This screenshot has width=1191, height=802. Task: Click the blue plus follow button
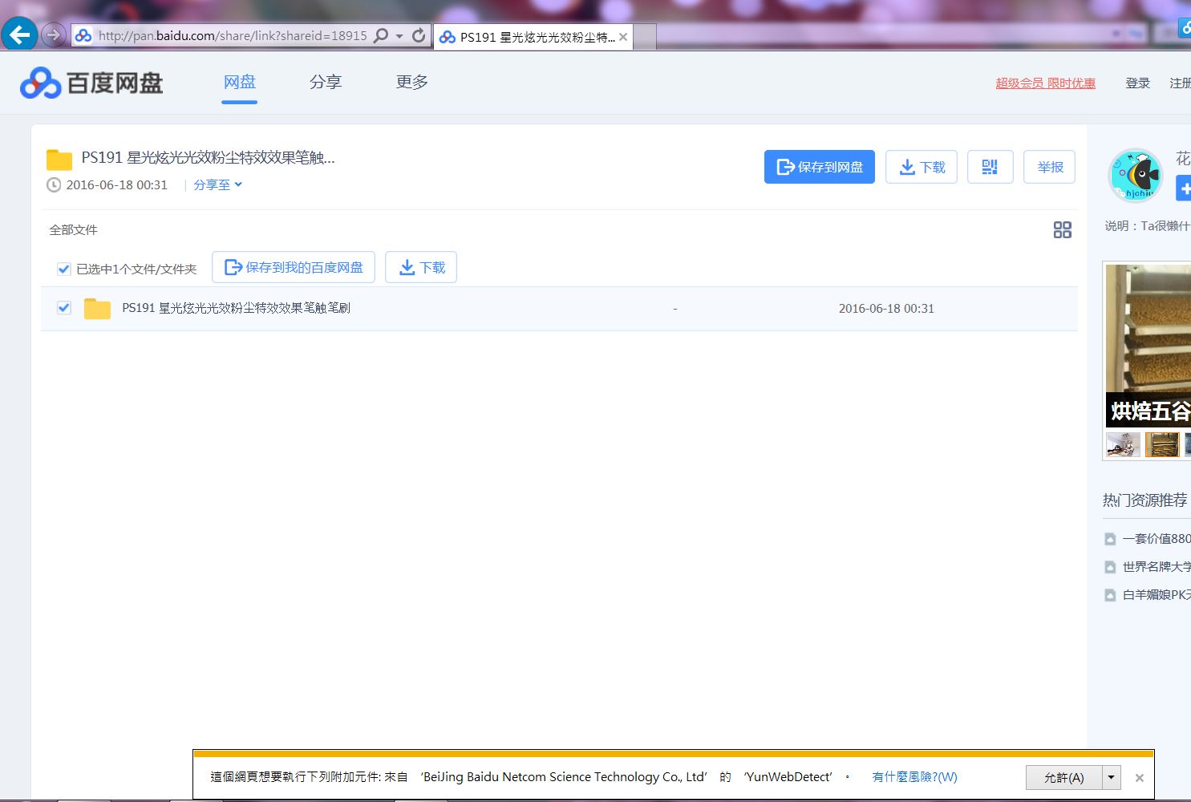point(1184,189)
